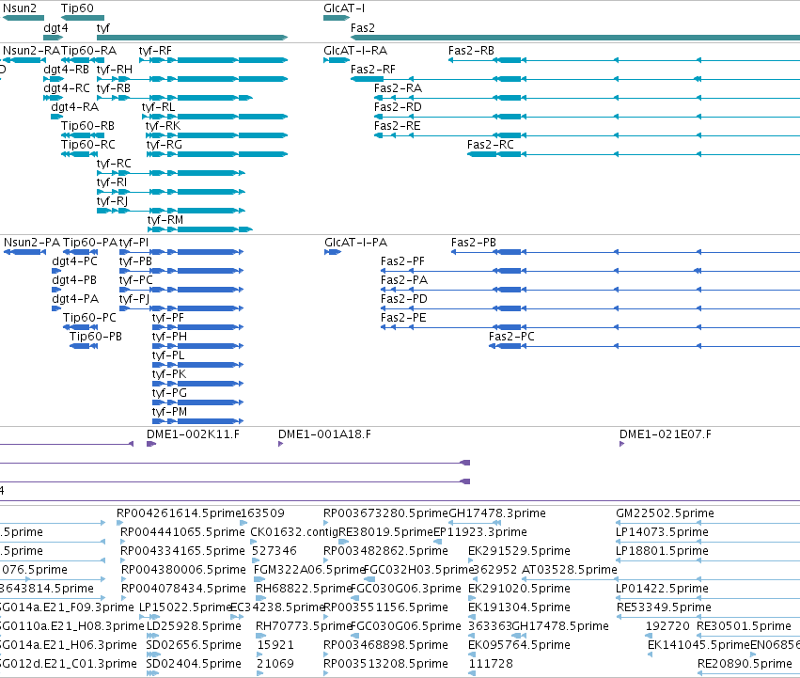Viewport: 800px width, 678px height.
Task: Select protein Nsun2-PA
Action: click(32, 243)
